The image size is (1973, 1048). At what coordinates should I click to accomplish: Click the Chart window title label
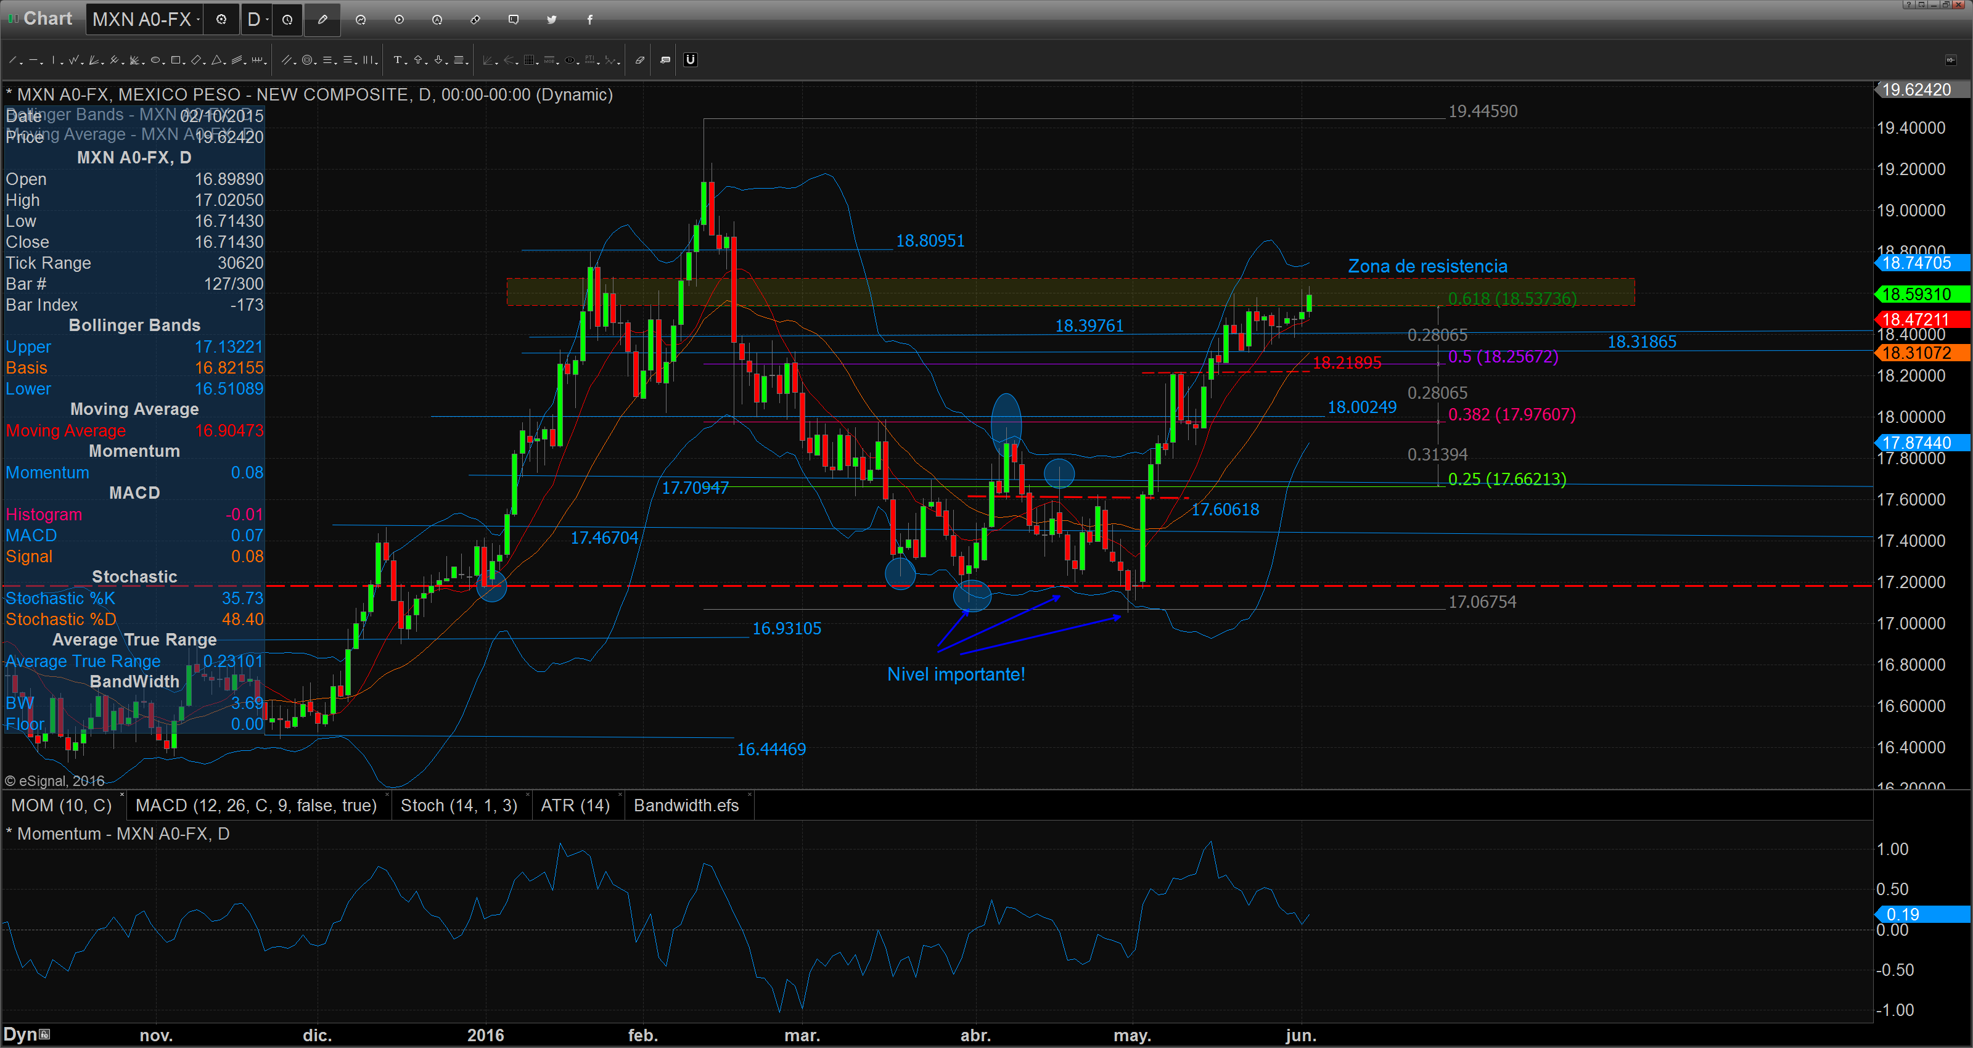47,18
